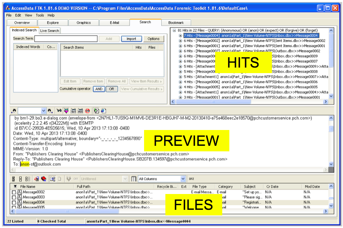Viewport: 343px width, 228px height.
Task: Switch to the E-Mail tab
Action: tap(114, 23)
